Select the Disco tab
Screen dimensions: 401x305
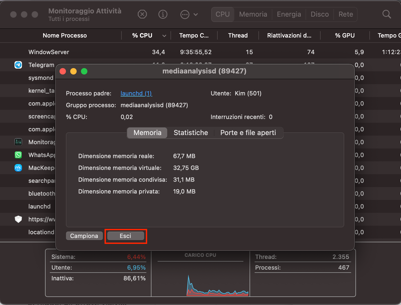(320, 14)
